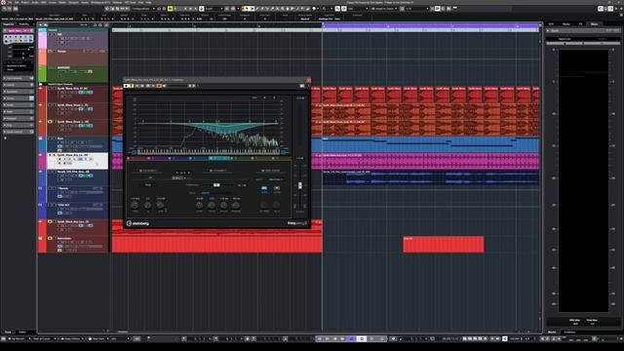This screenshot has width=624, height=351.
Task: Open the snap type dropdown in toolbar
Action: [x=357, y=9]
